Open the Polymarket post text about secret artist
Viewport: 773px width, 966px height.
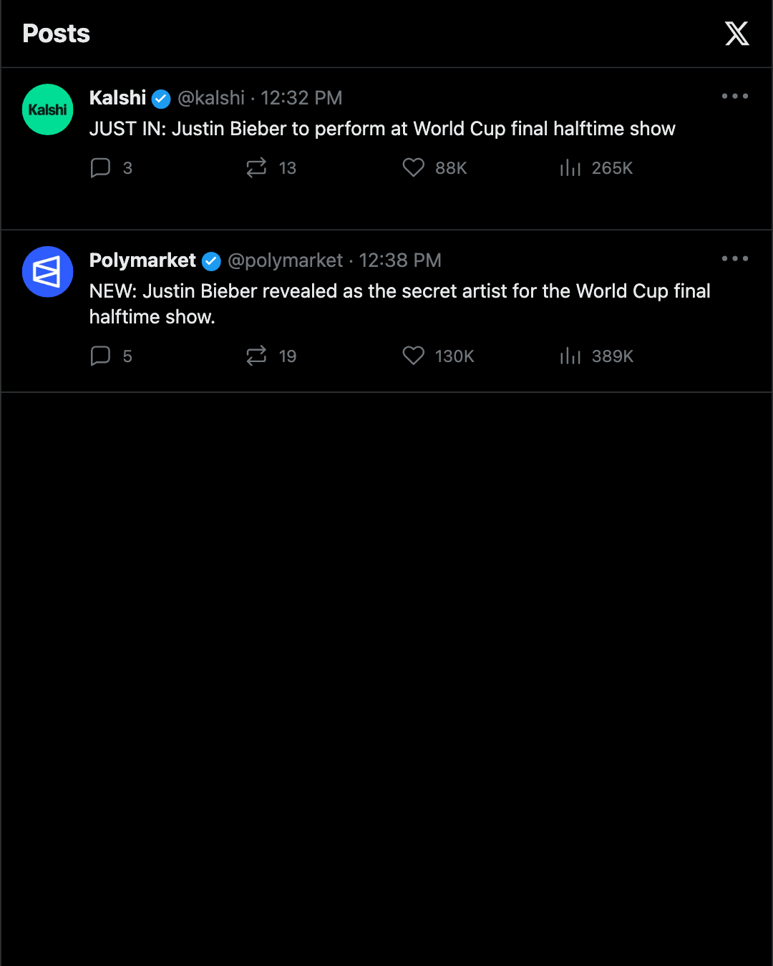tap(400, 304)
